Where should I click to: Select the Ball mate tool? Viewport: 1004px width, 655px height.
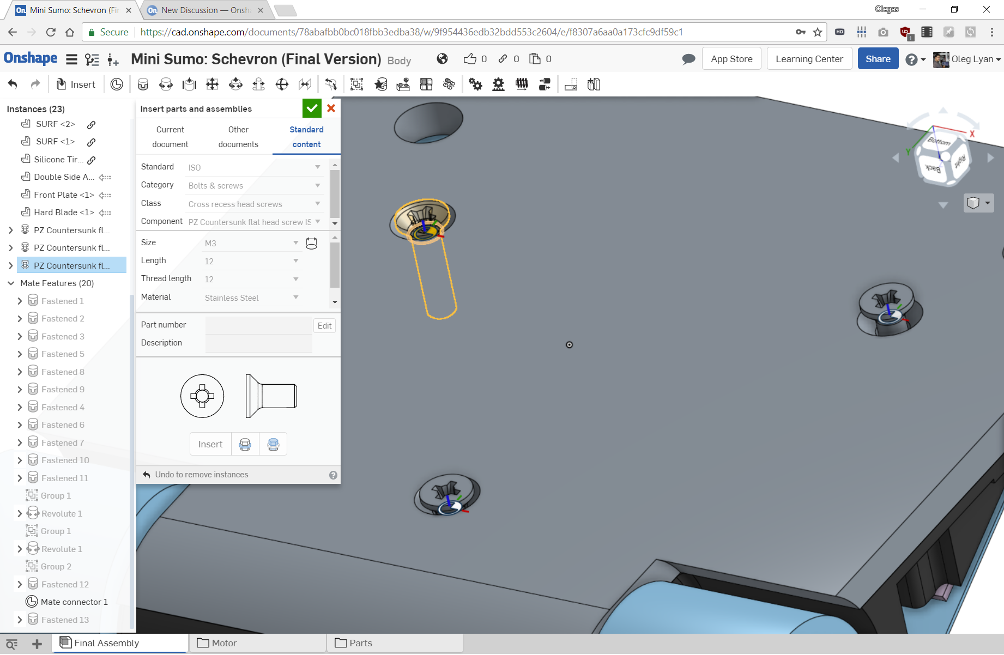coord(282,84)
